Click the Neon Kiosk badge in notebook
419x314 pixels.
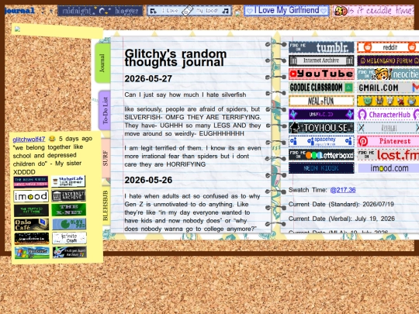(321, 168)
